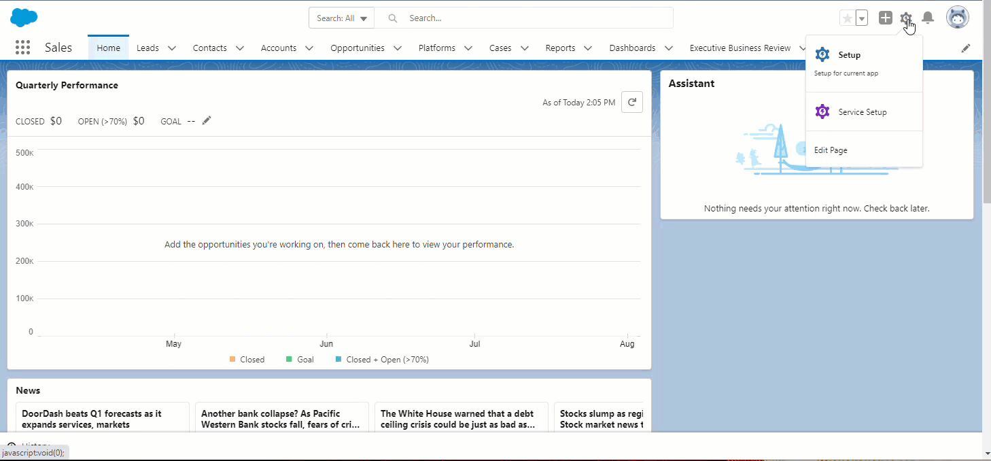Open the Opportunities tab
This screenshot has height=461, width=991.
tap(358, 48)
